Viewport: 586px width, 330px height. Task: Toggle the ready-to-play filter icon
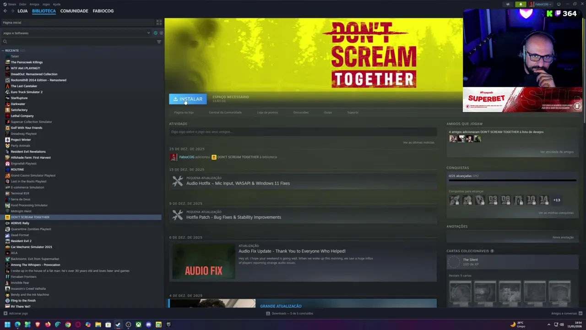(161, 33)
